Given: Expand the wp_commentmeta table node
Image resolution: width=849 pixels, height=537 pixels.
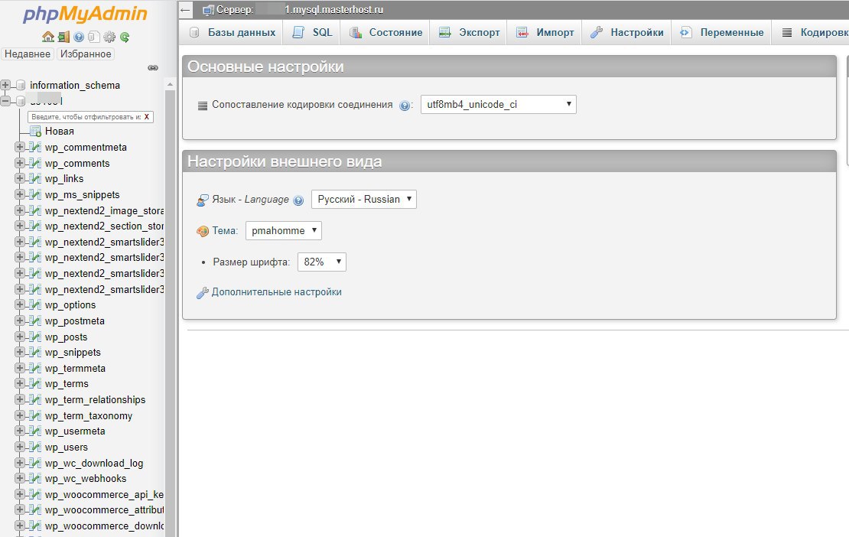Looking at the screenshot, I should tap(19, 147).
